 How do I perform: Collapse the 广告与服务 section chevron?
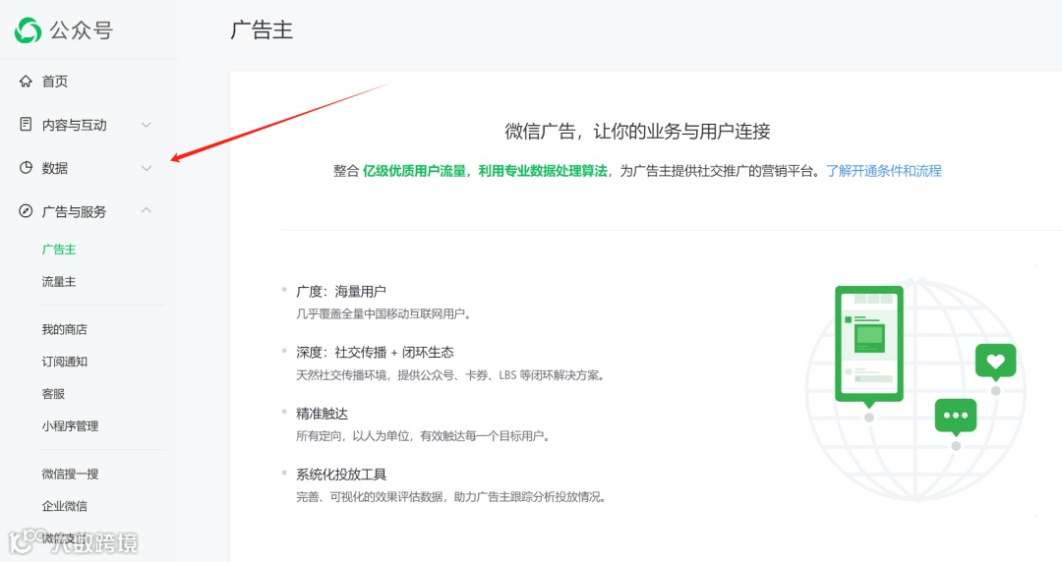pos(147,210)
